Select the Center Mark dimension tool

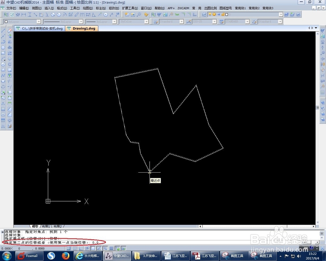(106, 15)
